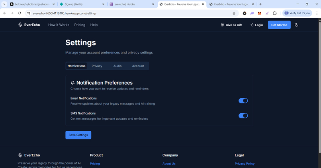This screenshot has width=321, height=168.
Task: Expand the tab search dropdown arrow
Action: click(4, 4)
